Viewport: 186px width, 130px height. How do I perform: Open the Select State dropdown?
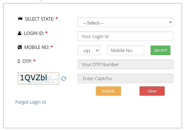(125, 22)
